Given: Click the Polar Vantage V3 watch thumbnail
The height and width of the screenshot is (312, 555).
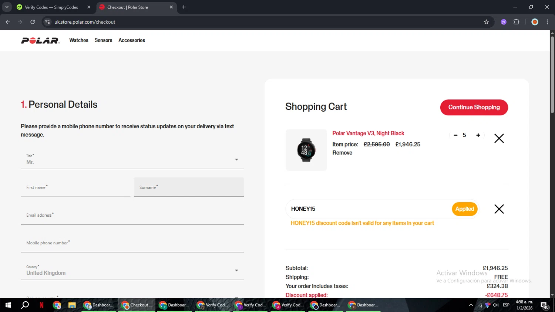Looking at the screenshot, I should tap(306, 150).
